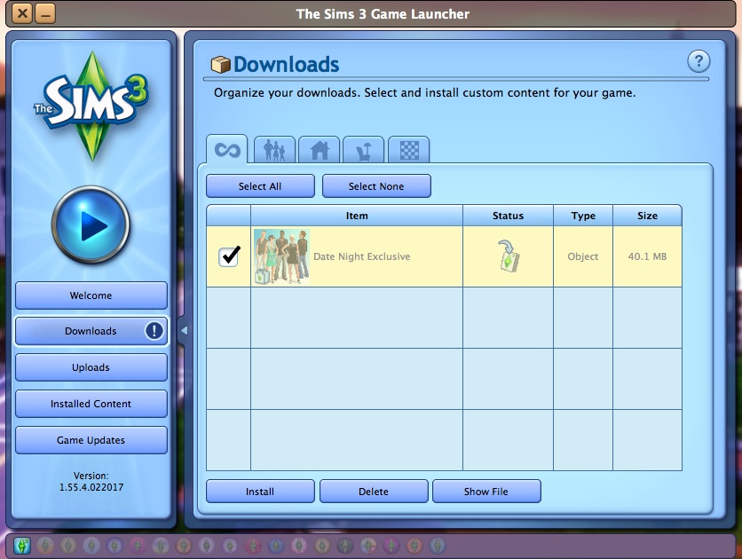Install the selected download
Screen dimensions: 742x559
pos(260,492)
